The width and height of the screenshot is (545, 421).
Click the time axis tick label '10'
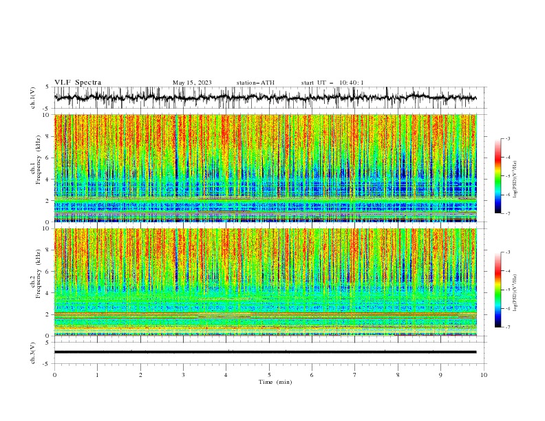point(484,375)
